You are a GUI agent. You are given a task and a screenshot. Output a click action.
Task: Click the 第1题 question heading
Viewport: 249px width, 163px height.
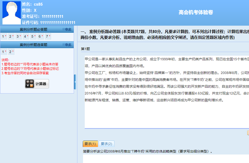[86, 49]
